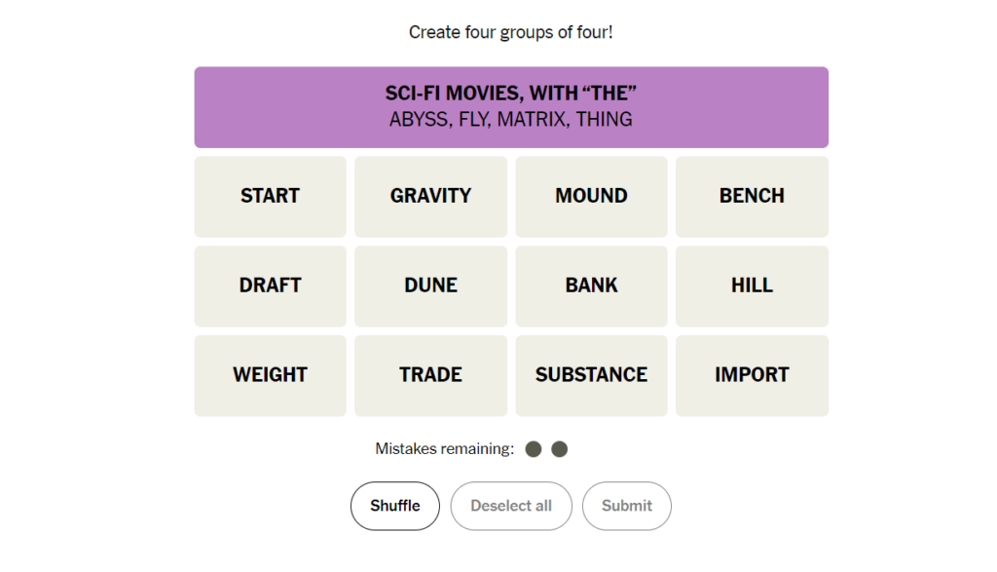Select the BANK tile
This screenshot has height=572, width=997.
591,286
